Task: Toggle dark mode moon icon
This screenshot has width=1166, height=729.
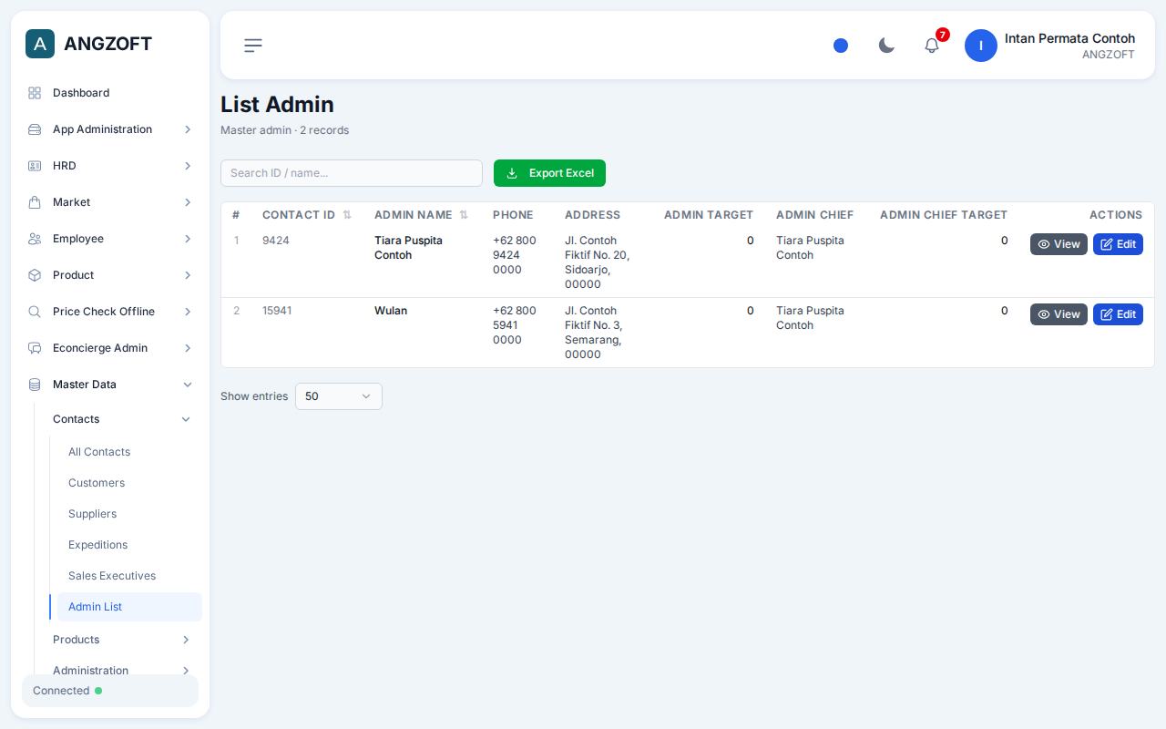Action: (x=886, y=46)
